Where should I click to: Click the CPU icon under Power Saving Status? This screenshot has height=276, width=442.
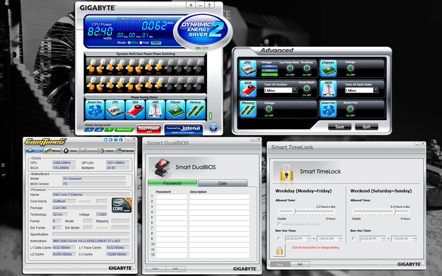click(115, 110)
